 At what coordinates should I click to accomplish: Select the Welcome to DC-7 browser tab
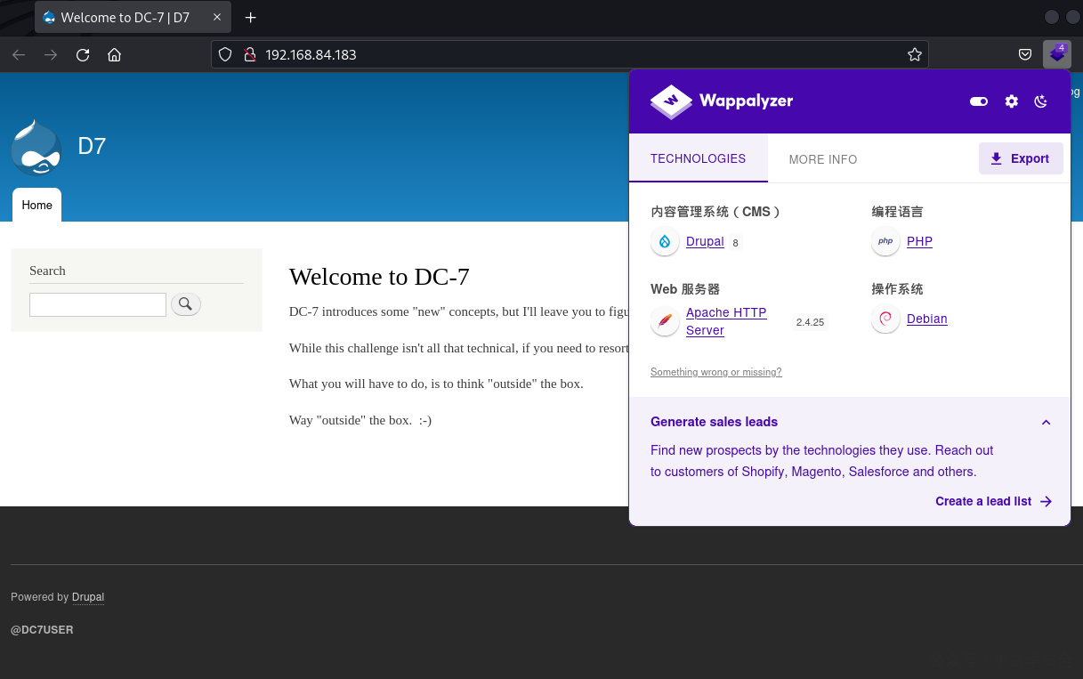[x=132, y=17]
